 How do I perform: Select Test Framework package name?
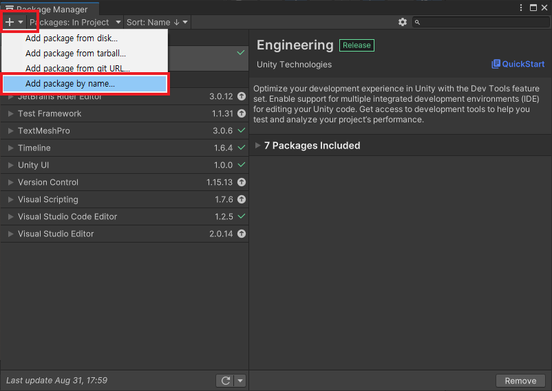(x=50, y=113)
